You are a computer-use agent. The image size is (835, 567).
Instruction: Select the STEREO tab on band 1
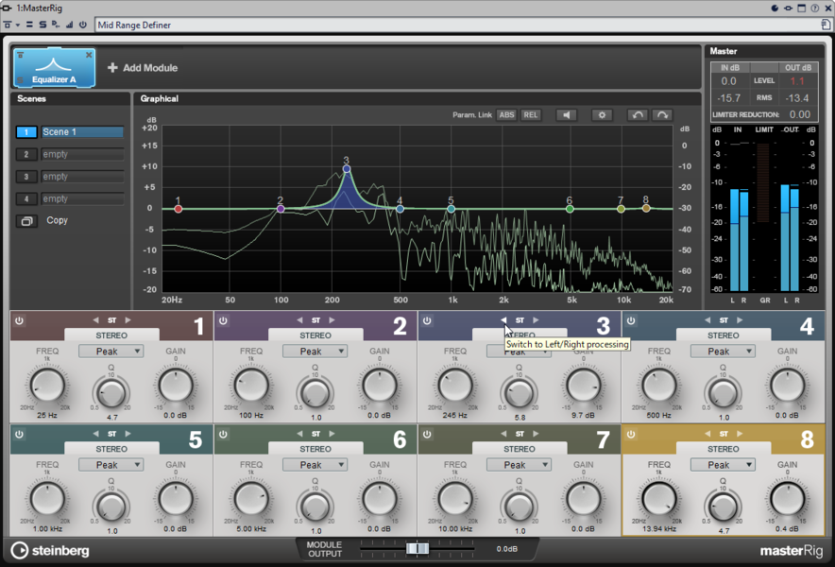(x=111, y=335)
